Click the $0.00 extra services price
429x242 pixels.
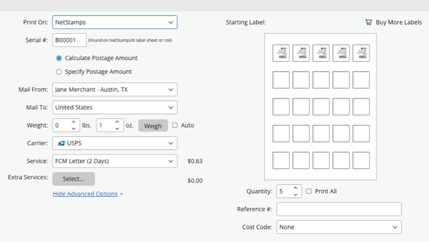(x=195, y=181)
